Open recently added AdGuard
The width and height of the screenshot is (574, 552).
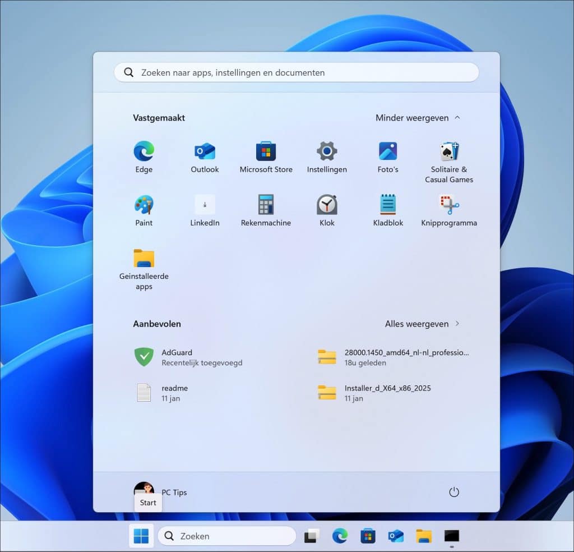pyautogui.click(x=191, y=357)
